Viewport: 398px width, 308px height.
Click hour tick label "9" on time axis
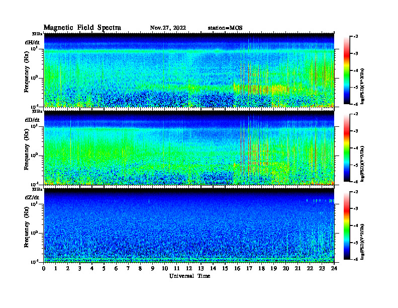153,269
